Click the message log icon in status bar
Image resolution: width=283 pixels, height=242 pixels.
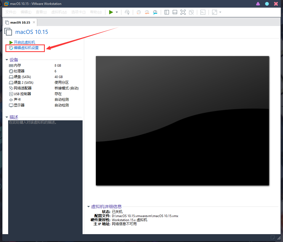point(272,237)
